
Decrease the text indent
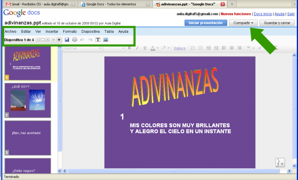point(208,48)
